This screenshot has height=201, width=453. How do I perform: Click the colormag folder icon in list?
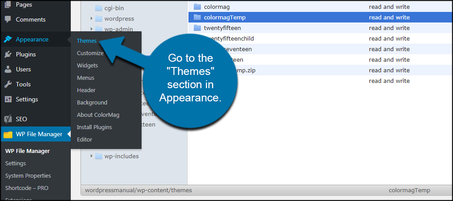click(x=197, y=7)
